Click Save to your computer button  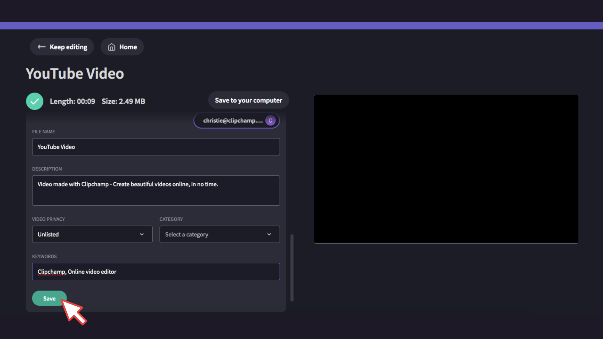click(x=248, y=100)
